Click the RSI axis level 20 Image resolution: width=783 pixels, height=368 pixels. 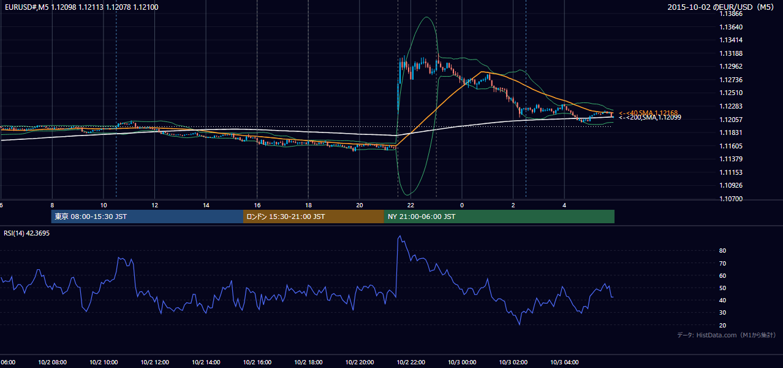(x=723, y=325)
